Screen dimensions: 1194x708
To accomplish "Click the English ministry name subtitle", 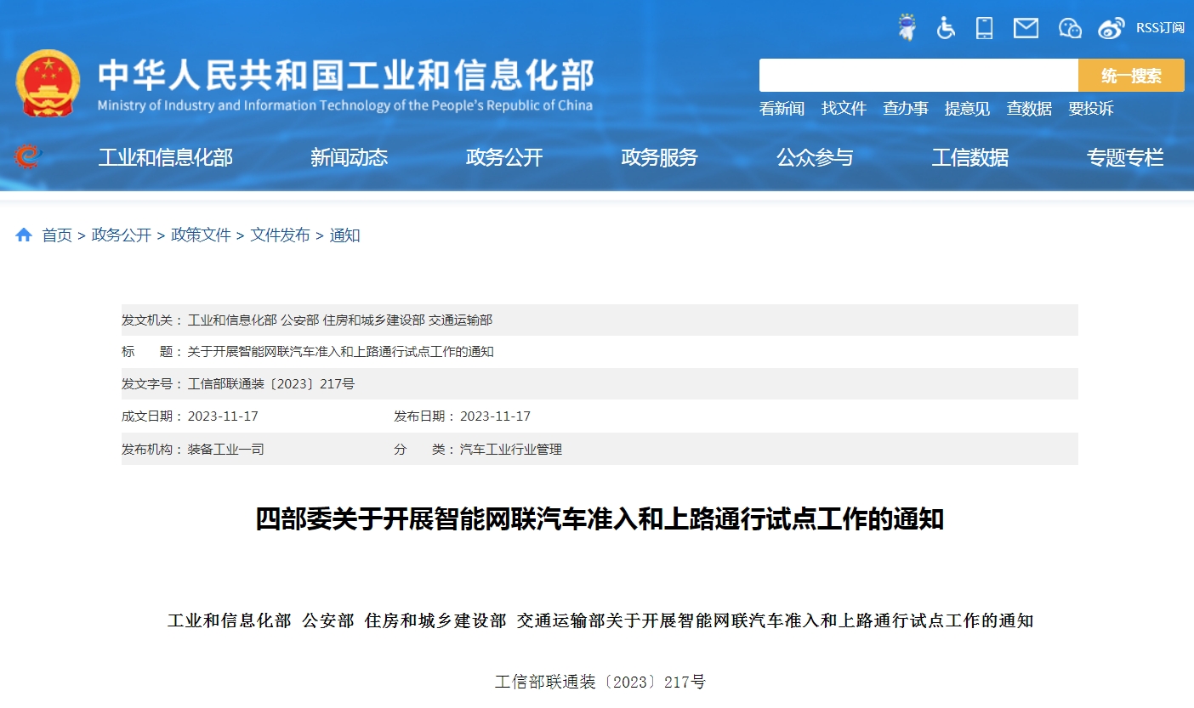I will [x=345, y=105].
